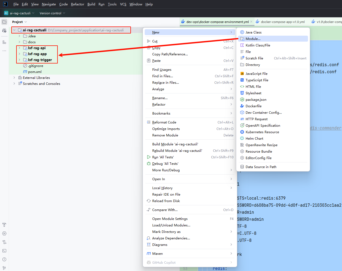Click the AC project badge icon
342x271 pixels.
tap(6, 13)
